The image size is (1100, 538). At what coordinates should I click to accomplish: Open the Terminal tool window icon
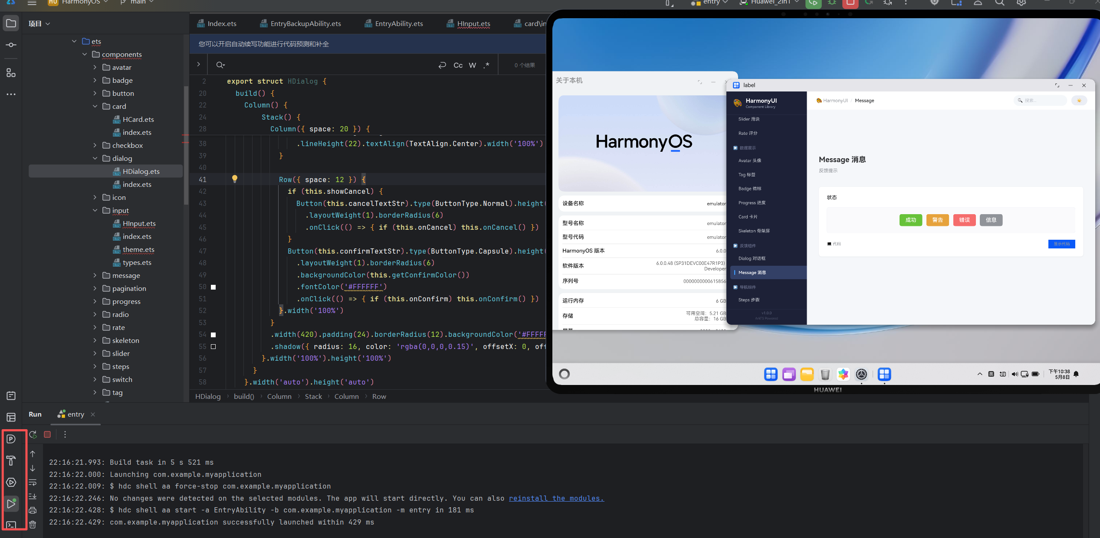(x=11, y=525)
